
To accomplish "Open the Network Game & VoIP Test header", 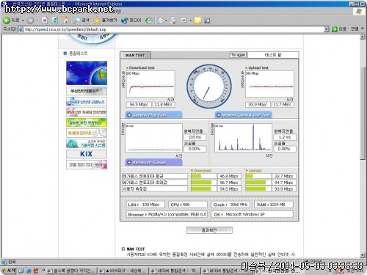I will (244, 115).
